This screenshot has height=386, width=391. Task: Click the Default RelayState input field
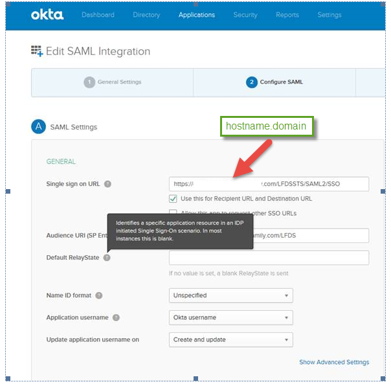pyautogui.click(x=269, y=258)
